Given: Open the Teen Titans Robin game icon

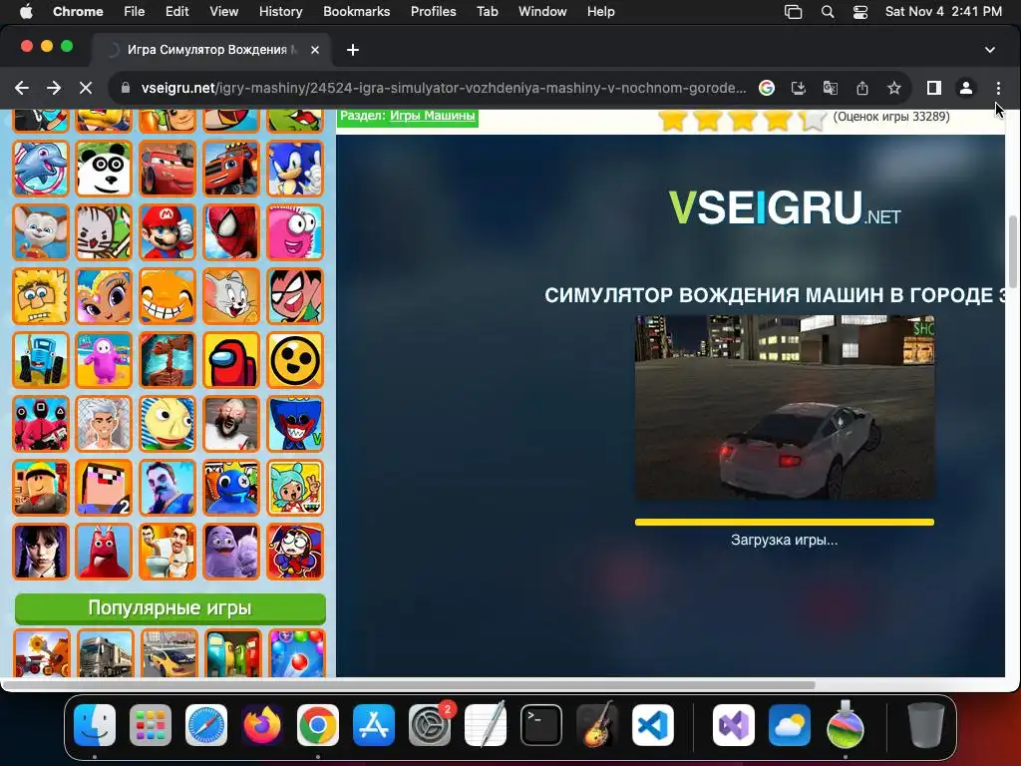Looking at the screenshot, I should [295, 296].
